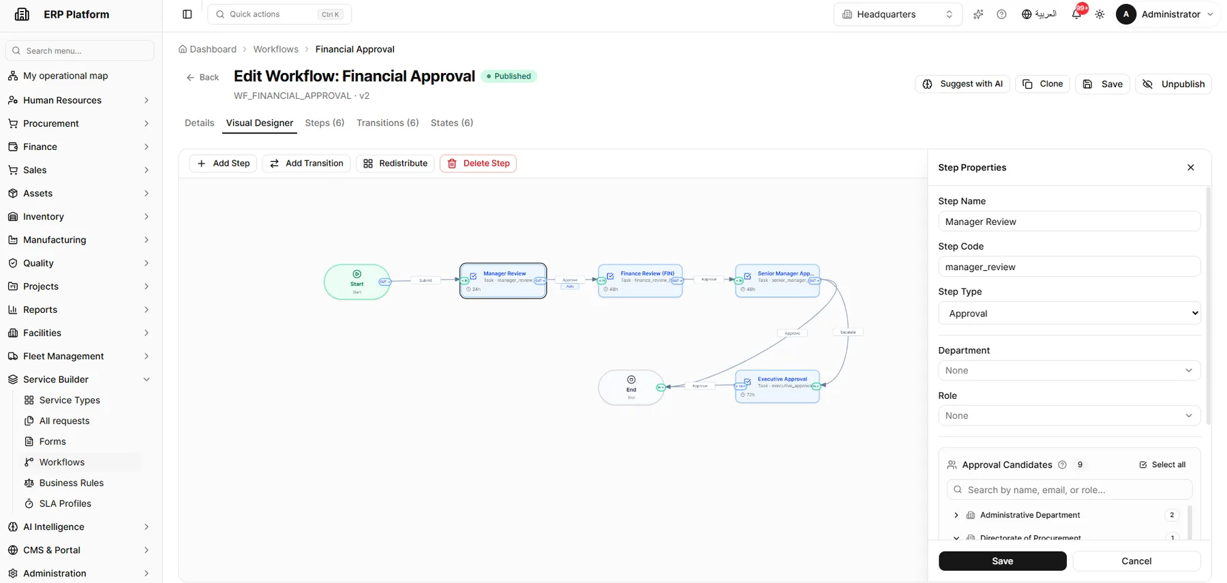This screenshot has height=583, width=1227.
Task: Expand AI Intelligence menu
Action: click(x=80, y=527)
